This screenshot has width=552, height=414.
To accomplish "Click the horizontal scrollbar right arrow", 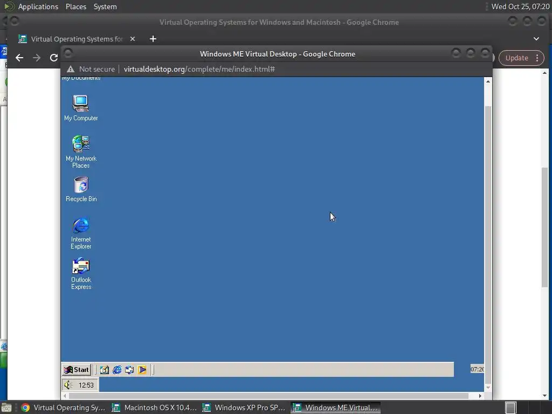I will point(480,396).
